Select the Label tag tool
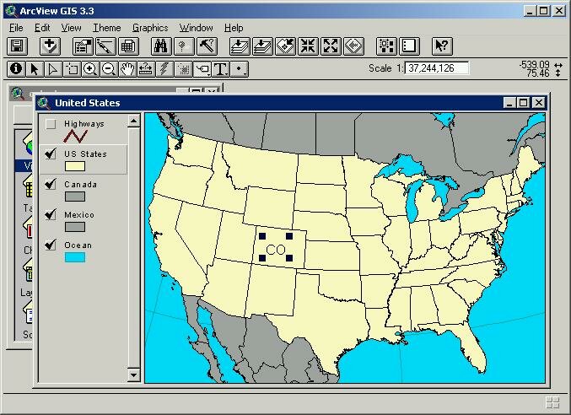571x415 pixels. [202, 69]
